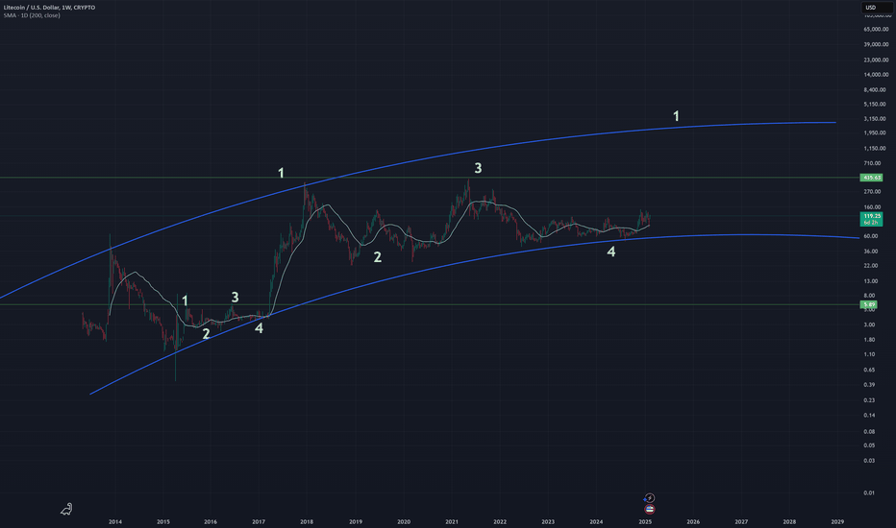
Task: Click the 3,150.00 price scale value
Action: [876, 119]
